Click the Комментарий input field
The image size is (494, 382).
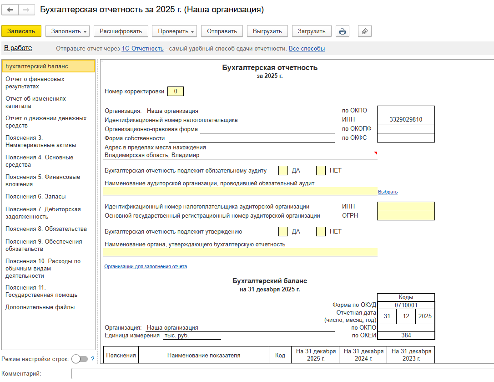coord(282,373)
